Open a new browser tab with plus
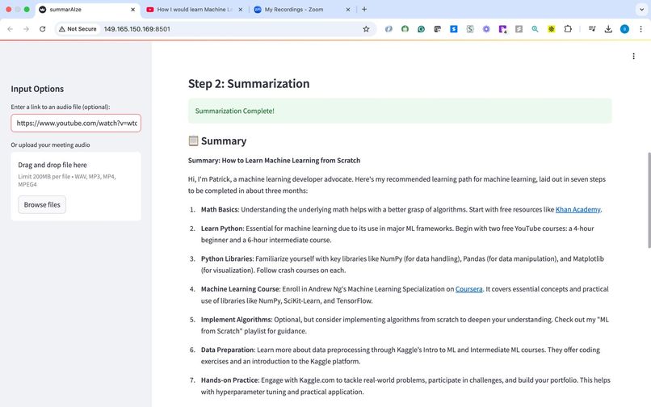Image resolution: width=651 pixels, height=407 pixels. click(x=364, y=9)
